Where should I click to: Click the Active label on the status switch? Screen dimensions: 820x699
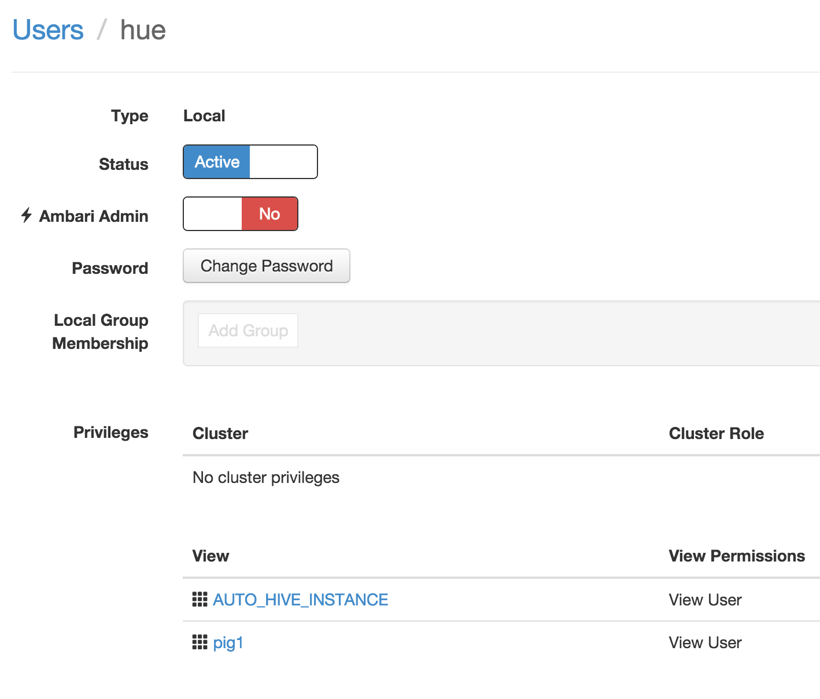[x=217, y=162]
